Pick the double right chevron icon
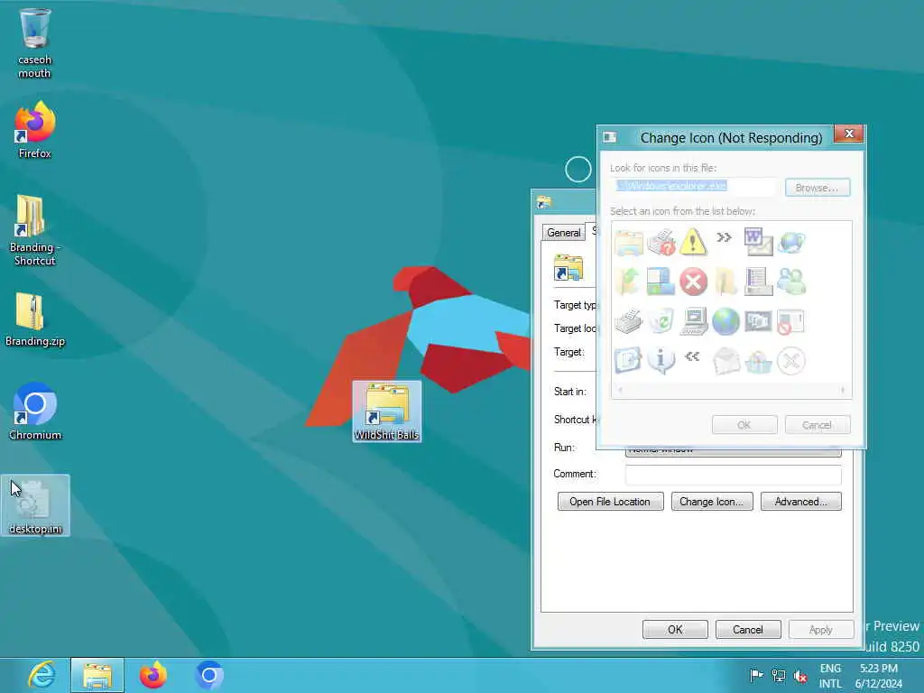 724,237
